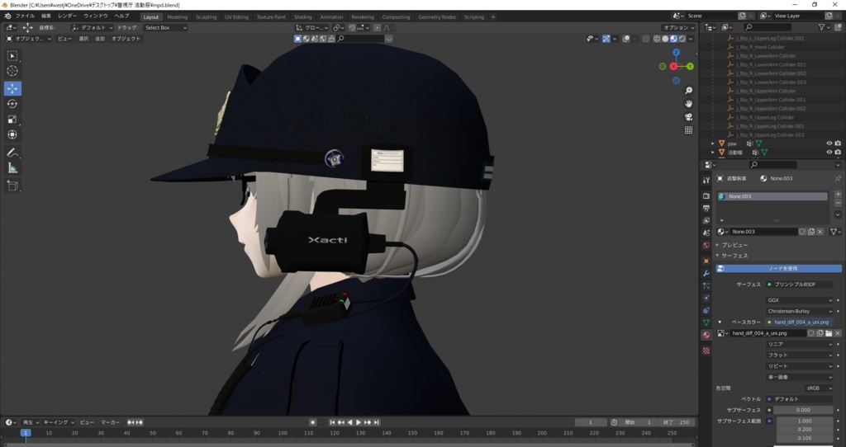The width and height of the screenshot is (846, 447).
Task: Switch to wireframe viewport shading
Action: [657, 39]
